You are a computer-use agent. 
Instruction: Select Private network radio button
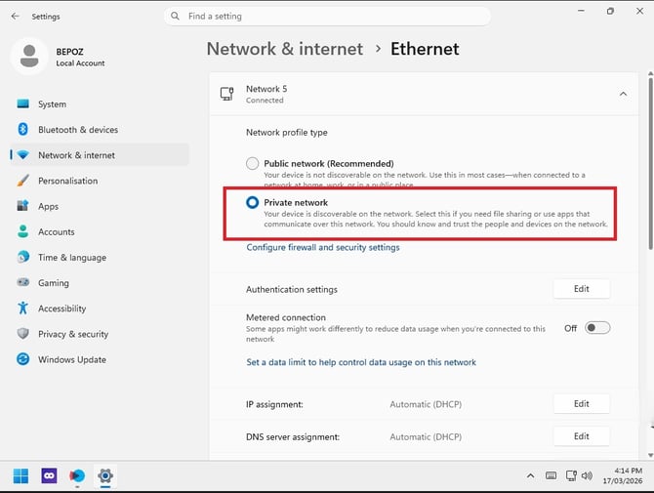coord(253,202)
